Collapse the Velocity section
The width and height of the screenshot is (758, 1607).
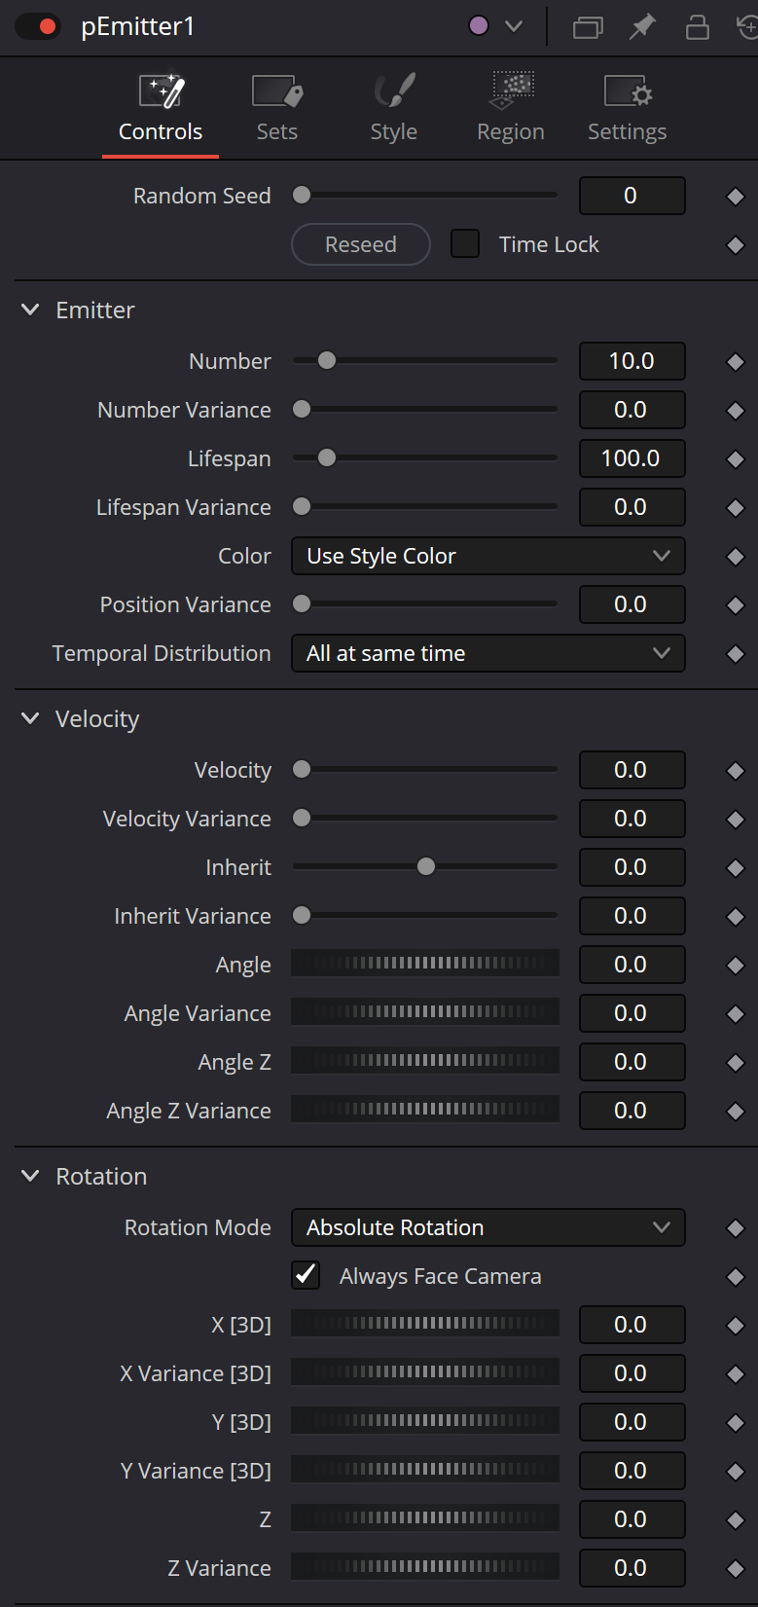tap(30, 718)
